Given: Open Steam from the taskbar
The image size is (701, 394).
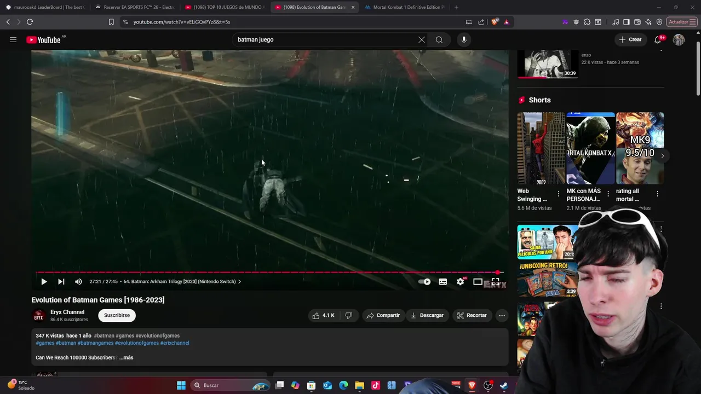Looking at the screenshot, I should click(504, 385).
